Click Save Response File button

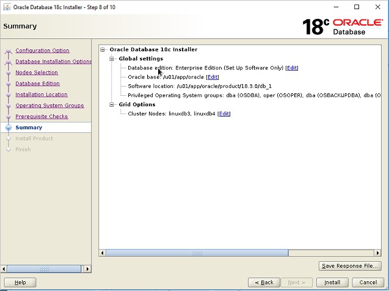coord(350,266)
